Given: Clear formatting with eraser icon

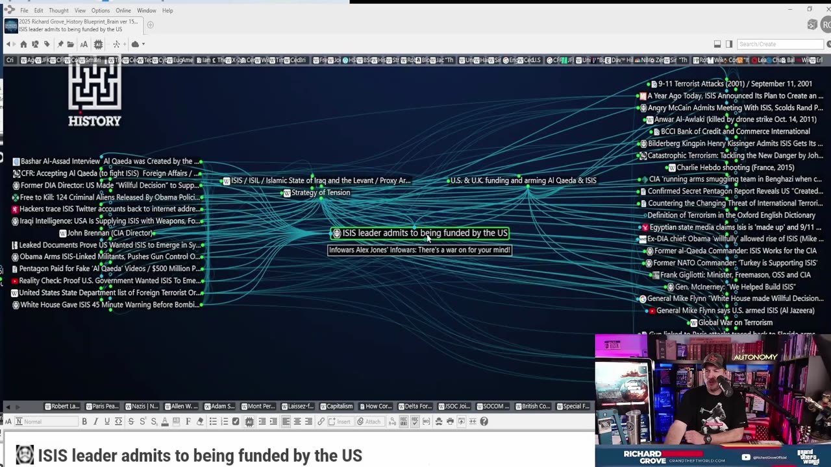Looking at the screenshot, I should point(200,422).
